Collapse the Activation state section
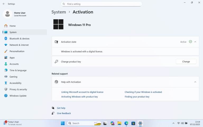The image size is (203, 127). pyautogui.click(x=195, y=42)
